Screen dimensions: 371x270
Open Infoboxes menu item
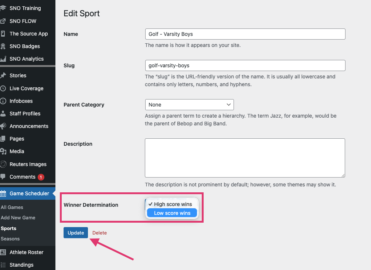click(21, 101)
